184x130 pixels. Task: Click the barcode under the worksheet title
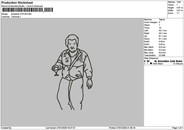27,10
